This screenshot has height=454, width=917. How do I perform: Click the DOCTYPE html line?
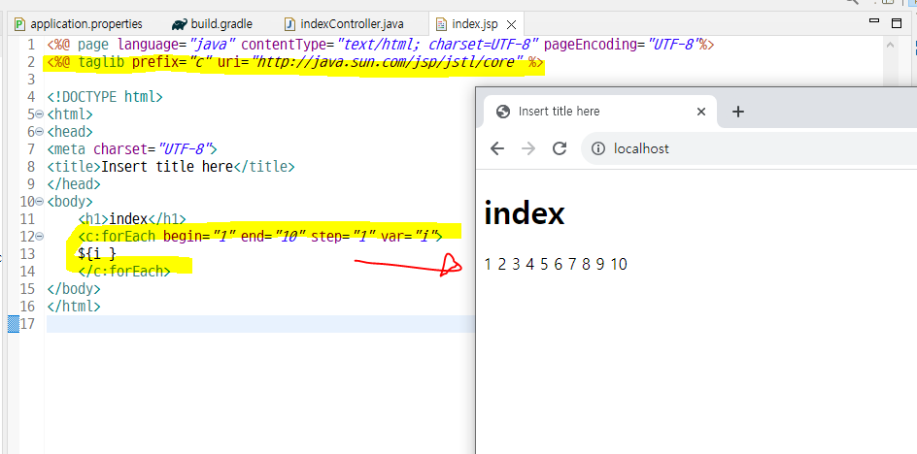point(105,97)
